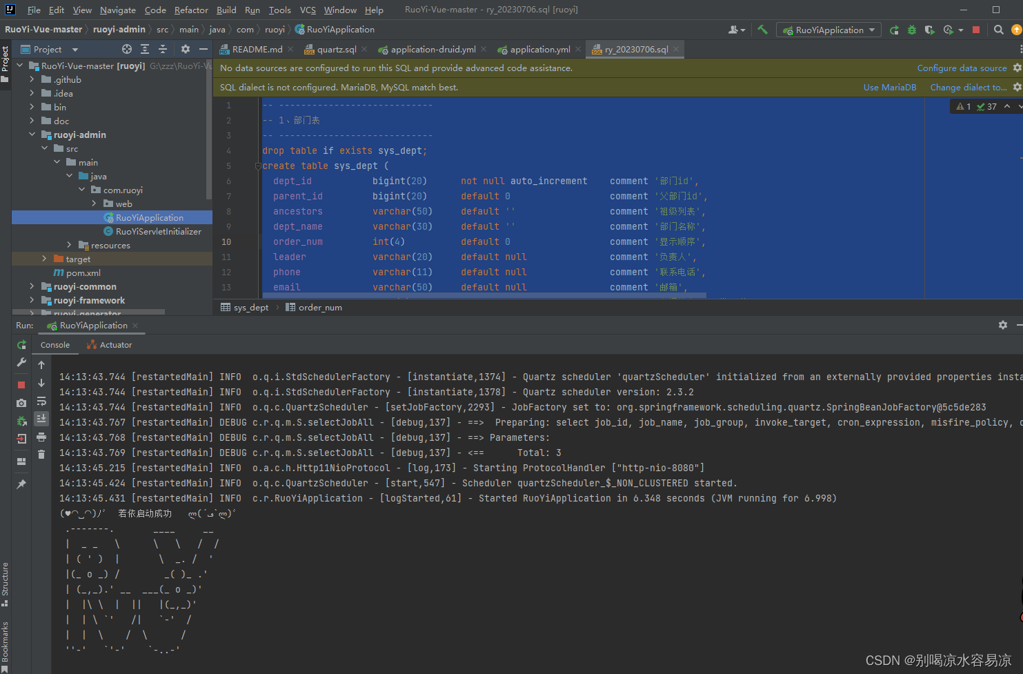Clear console with trash icon

41,454
